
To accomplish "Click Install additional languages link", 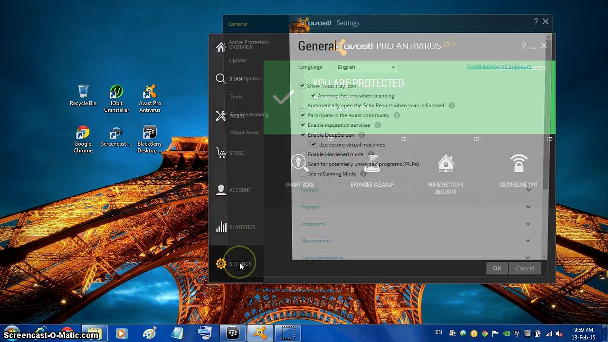I will point(499,66).
